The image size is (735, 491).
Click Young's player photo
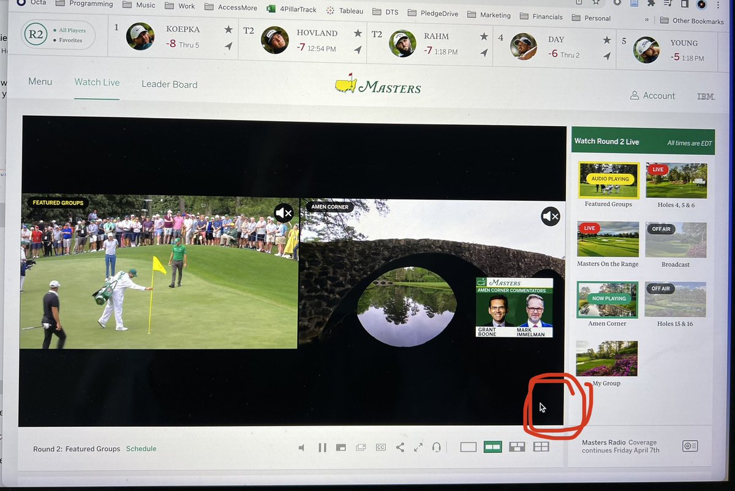click(647, 50)
